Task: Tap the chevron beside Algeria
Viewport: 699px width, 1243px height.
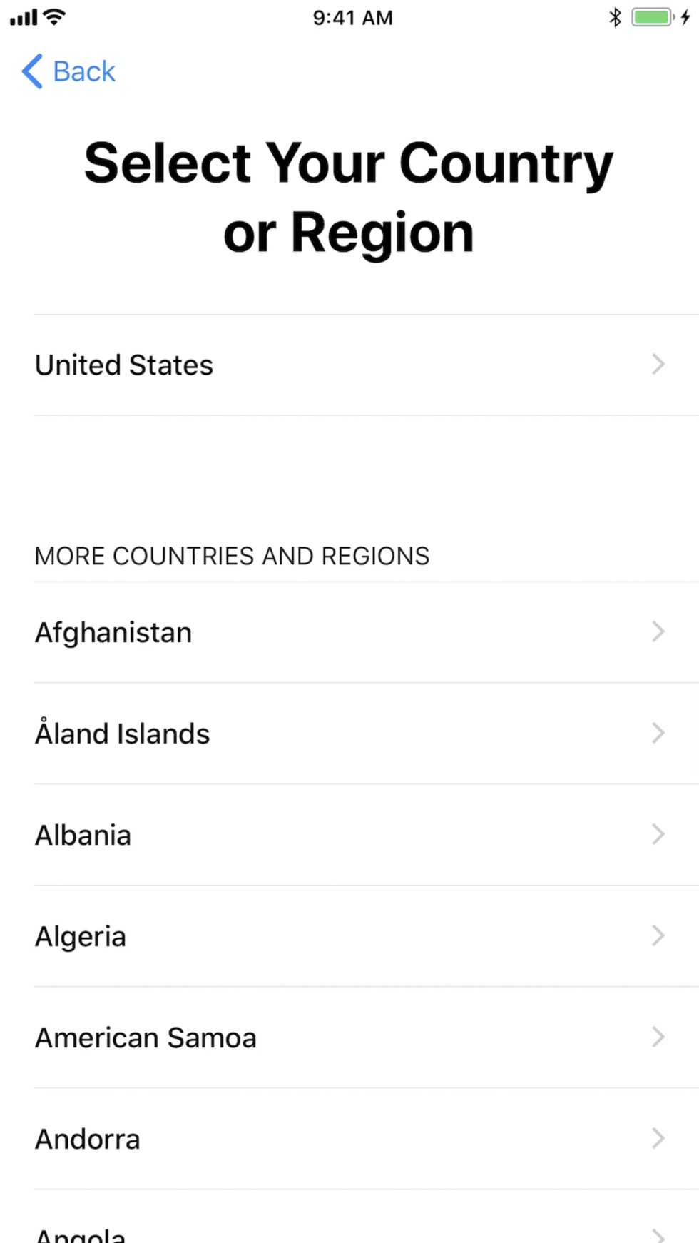Action: coord(658,935)
